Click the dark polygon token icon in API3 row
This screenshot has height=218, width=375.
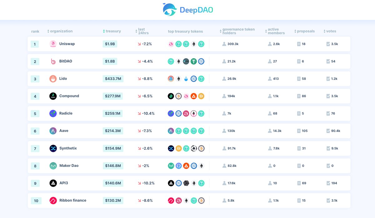[186, 183]
